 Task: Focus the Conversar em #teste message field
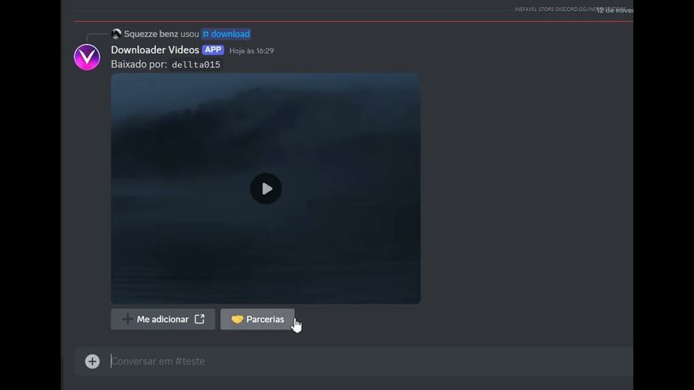(x=371, y=361)
